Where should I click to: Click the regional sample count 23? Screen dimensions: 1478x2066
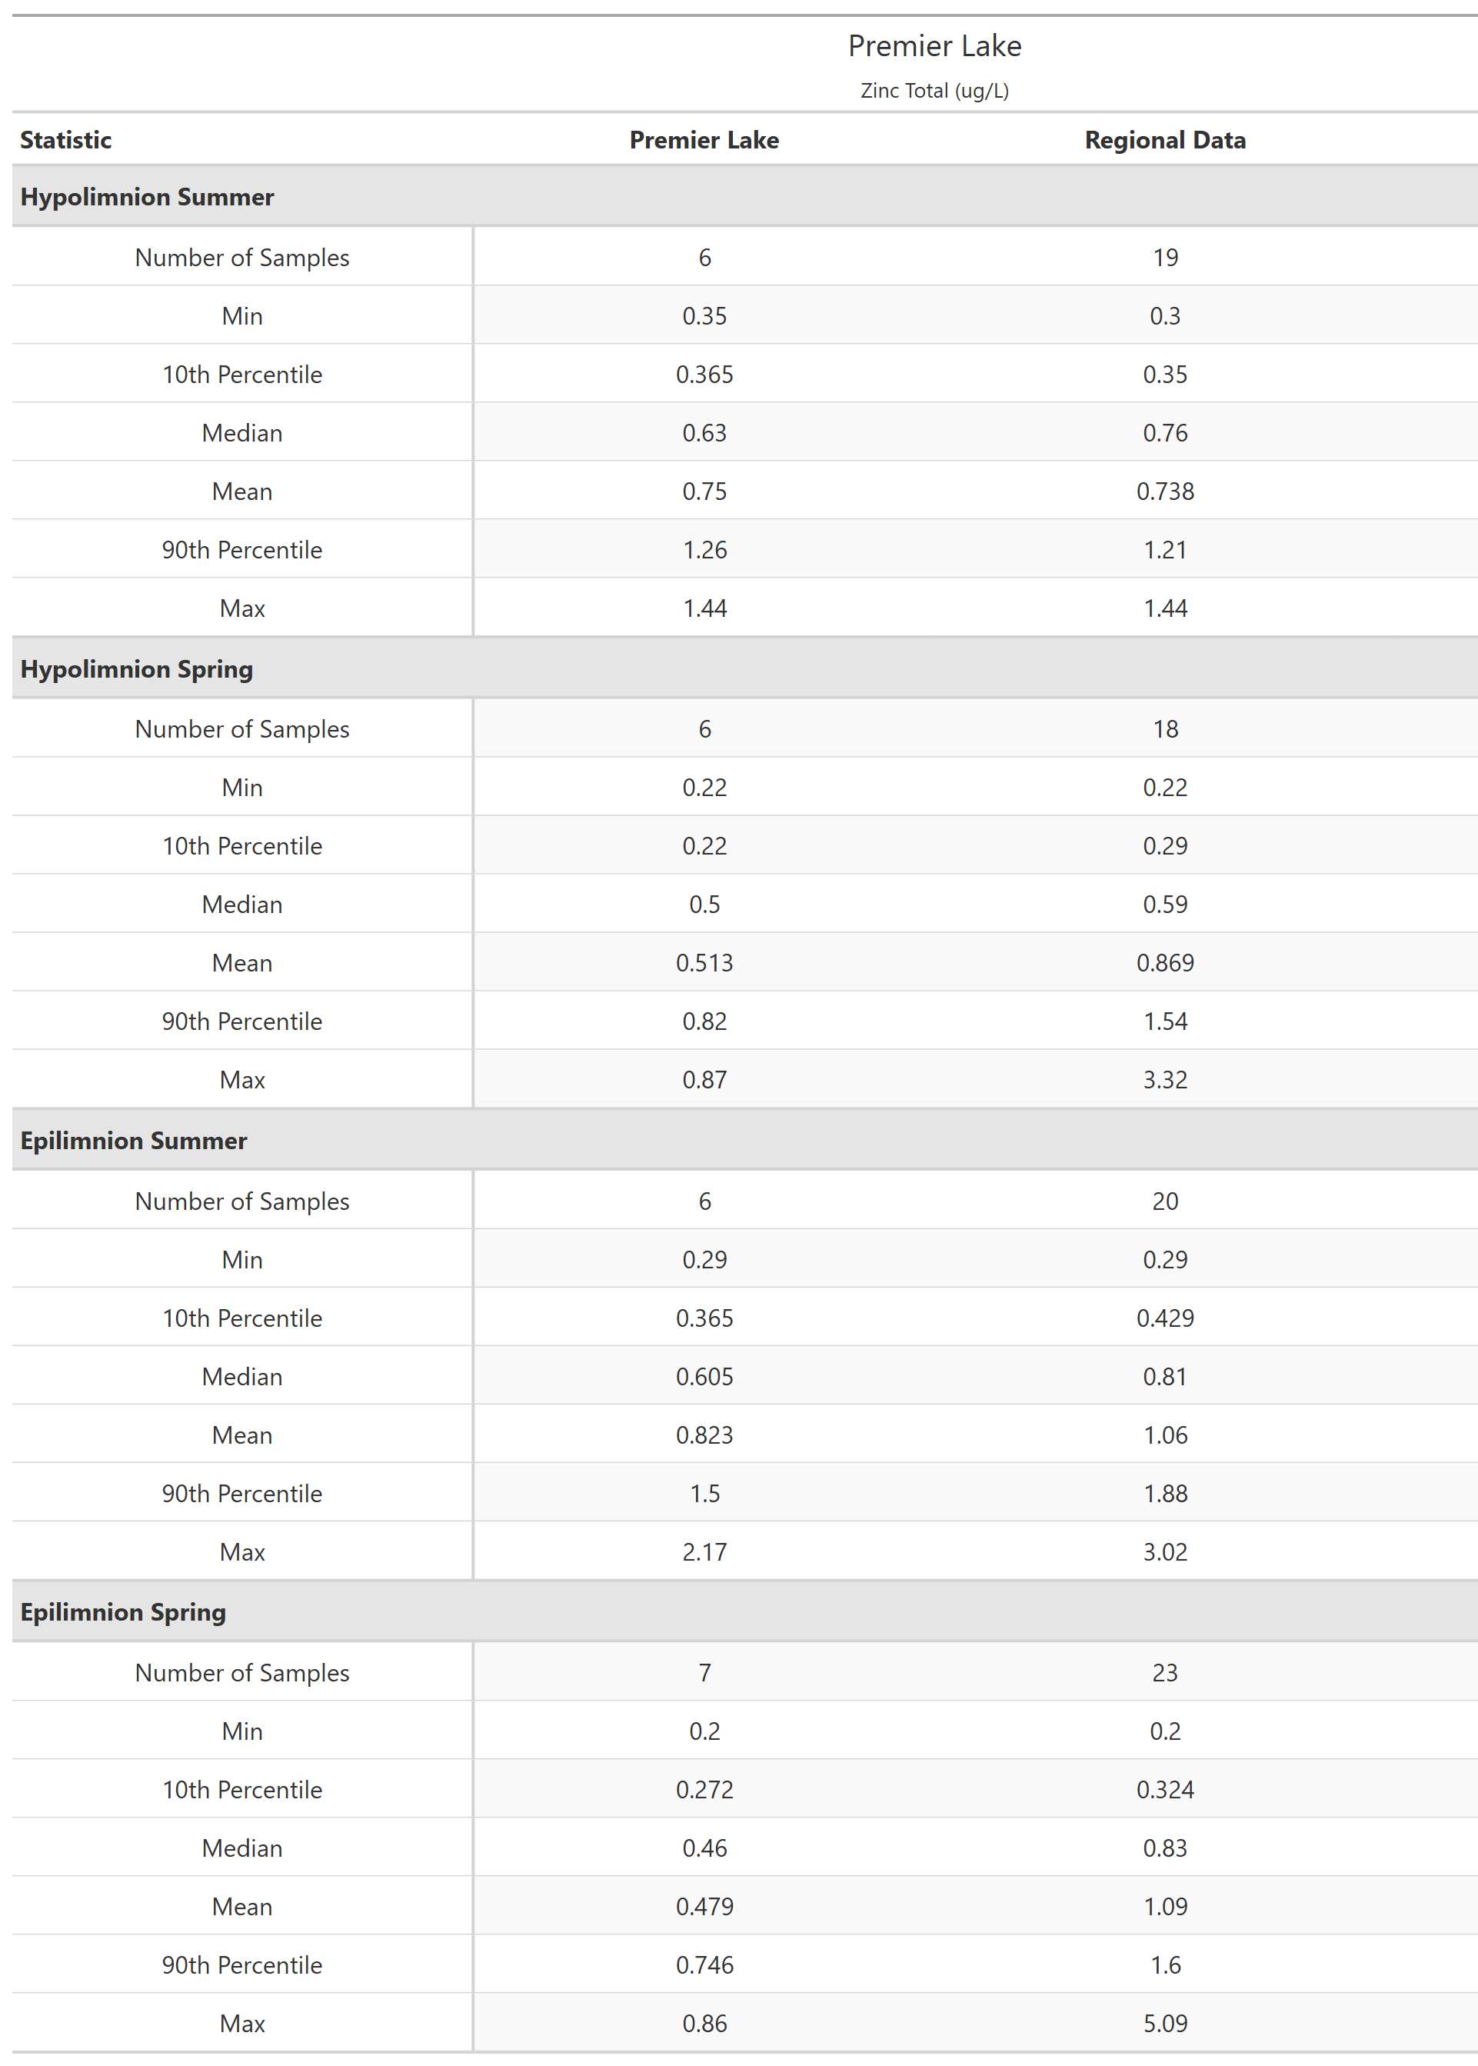[x=1164, y=1673]
